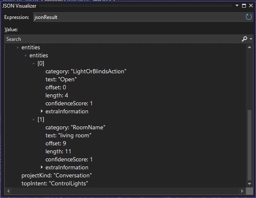
Task: Click the magnifier search icon
Action: [x=244, y=39]
